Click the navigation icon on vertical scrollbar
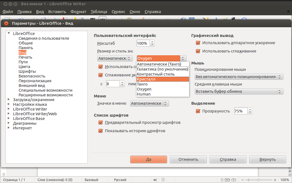This screenshot has height=183, width=292. [290, 171]
